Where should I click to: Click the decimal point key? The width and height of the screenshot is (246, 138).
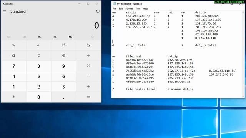click(x=63, y=97)
